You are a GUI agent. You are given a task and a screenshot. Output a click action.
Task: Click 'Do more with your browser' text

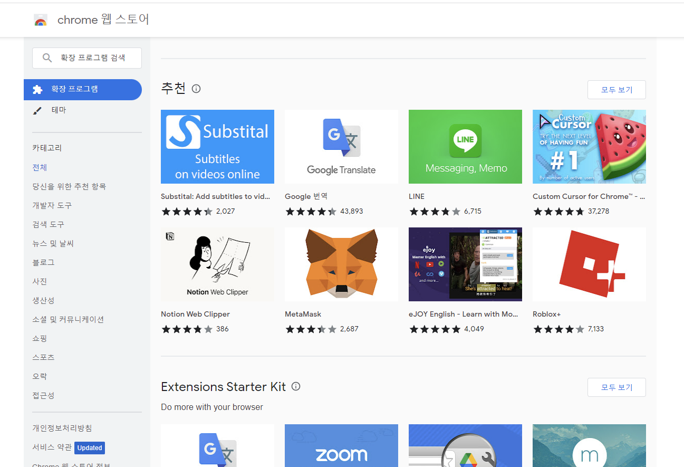pos(212,407)
